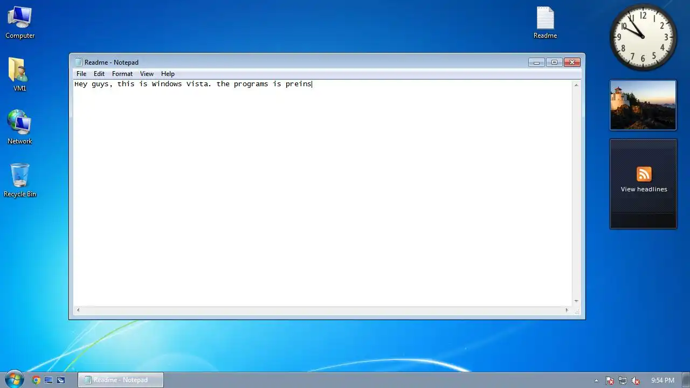Open the File menu in Notepad

pyautogui.click(x=81, y=74)
